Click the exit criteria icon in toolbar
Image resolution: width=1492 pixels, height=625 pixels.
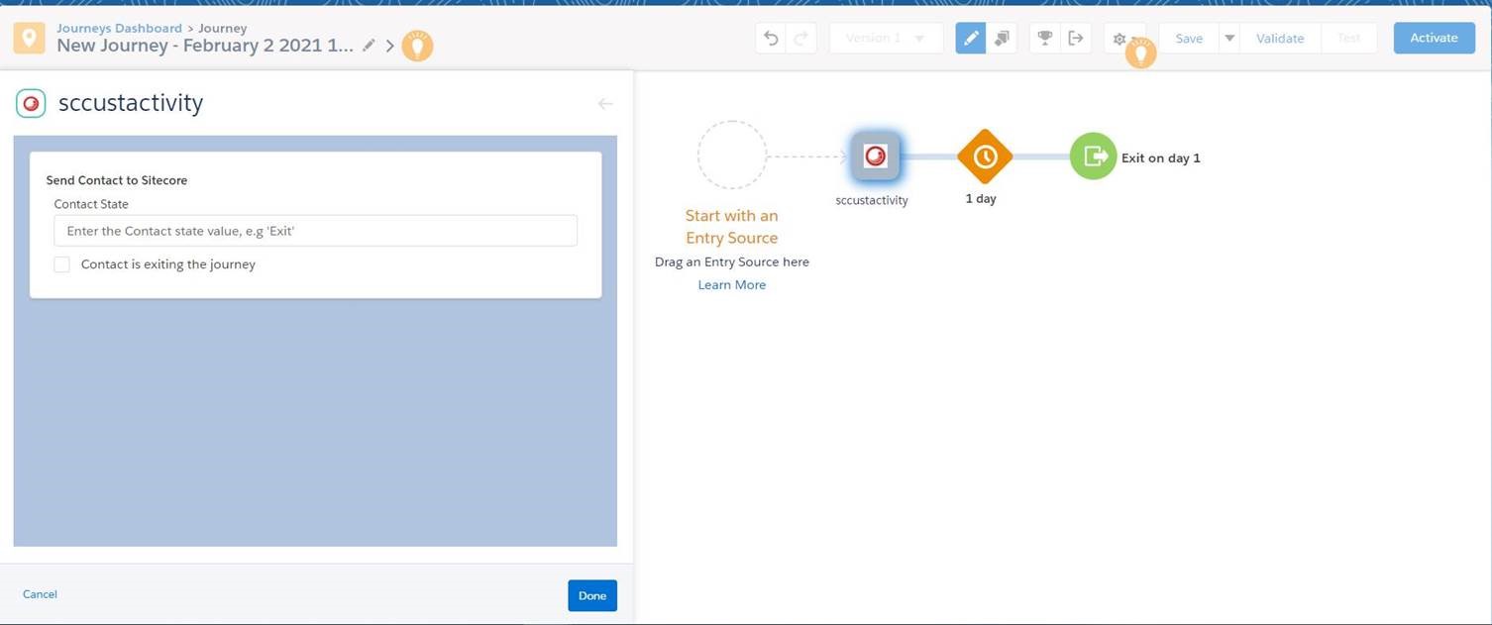coord(1077,37)
